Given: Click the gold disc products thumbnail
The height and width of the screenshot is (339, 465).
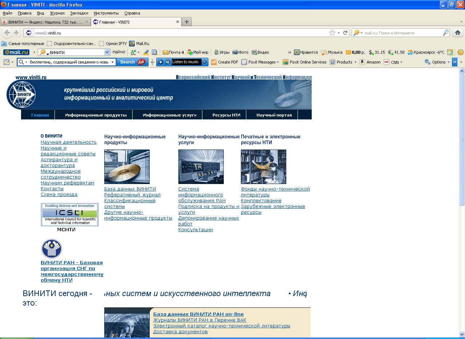Looking at the screenshot, I should [127, 167].
